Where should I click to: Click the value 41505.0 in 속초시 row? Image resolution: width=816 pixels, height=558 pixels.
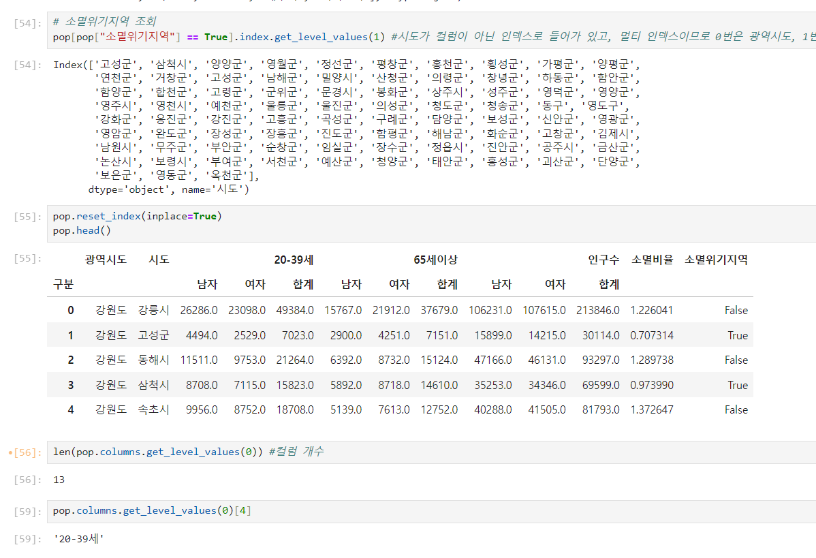547,409
